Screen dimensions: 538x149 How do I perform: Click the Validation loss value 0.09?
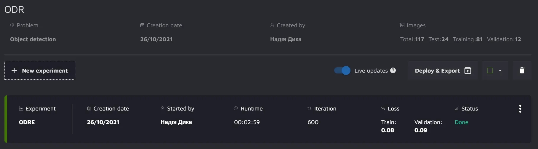click(420, 130)
